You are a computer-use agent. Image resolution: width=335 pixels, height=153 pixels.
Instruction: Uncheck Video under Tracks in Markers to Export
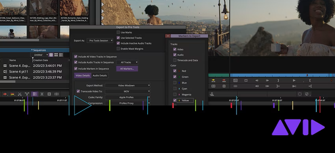pyautogui.click(x=175, y=49)
